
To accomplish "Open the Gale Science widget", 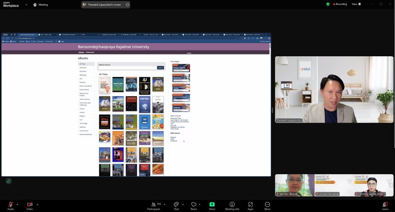I will tap(181, 108).
